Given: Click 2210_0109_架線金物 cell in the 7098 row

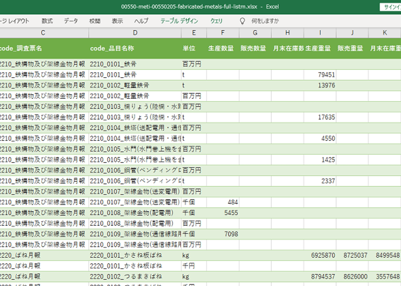Looking at the screenshot, I should 135,234.
